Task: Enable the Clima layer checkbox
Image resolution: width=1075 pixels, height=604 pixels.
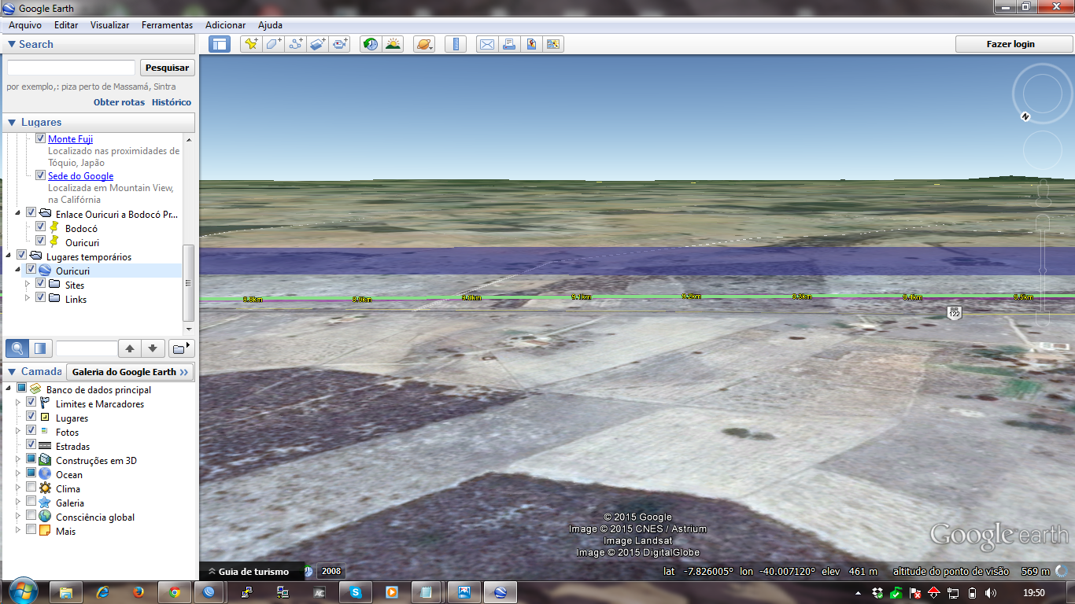Action: click(x=31, y=488)
